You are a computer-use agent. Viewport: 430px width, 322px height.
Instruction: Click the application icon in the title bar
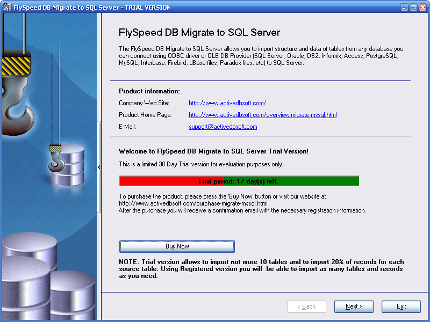[7, 7]
